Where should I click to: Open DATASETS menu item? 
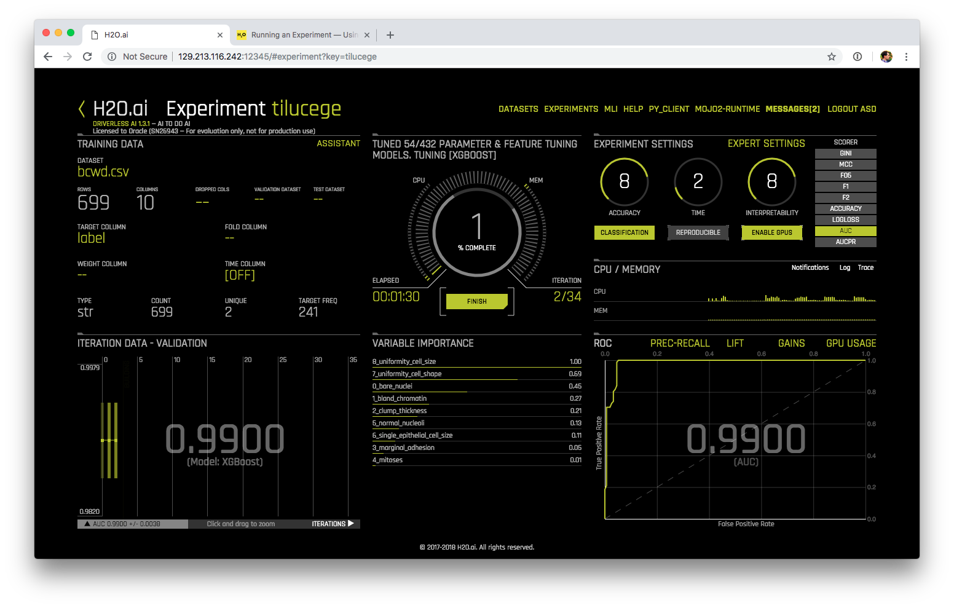click(518, 109)
